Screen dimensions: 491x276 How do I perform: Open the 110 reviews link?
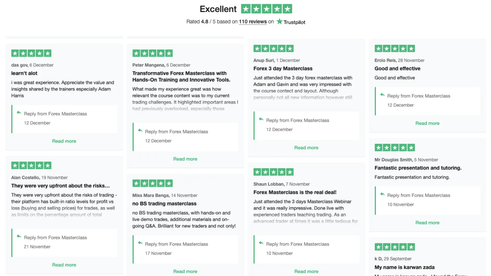(x=253, y=22)
